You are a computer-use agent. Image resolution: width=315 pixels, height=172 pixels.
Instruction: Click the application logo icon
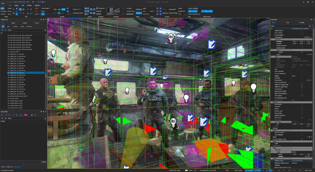click(x=3, y=3)
